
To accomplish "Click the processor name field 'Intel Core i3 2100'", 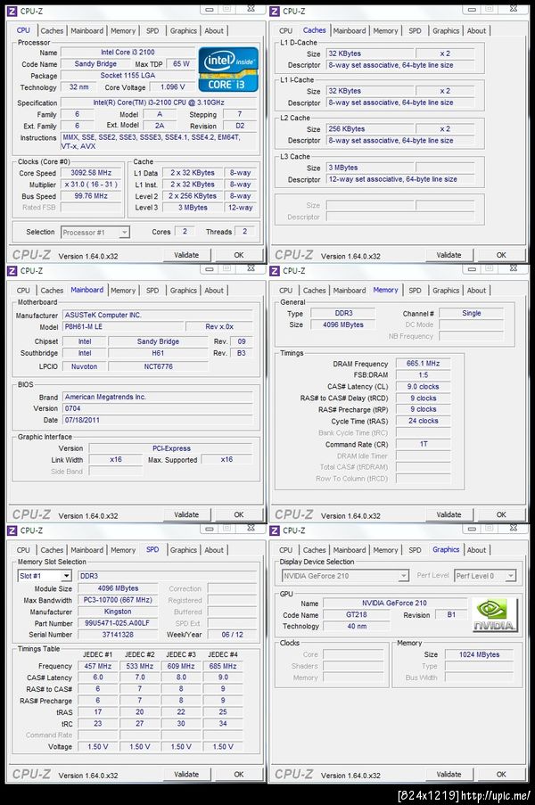I will click(x=128, y=53).
